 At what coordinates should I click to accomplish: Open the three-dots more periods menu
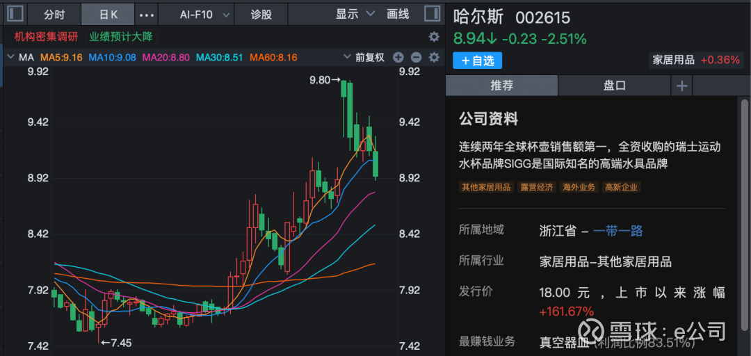click(x=147, y=15)
